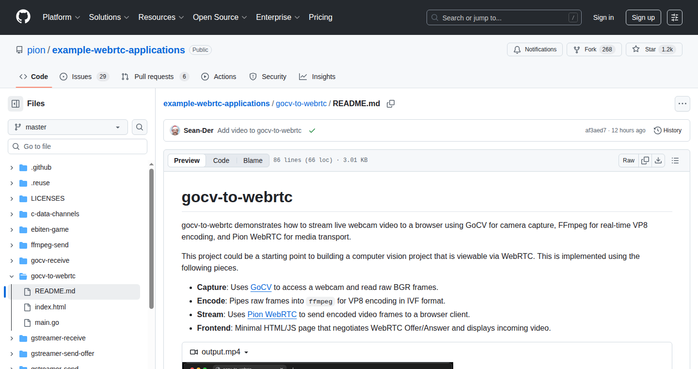Click the green commit status checkmark
The height and width of the screenshot is (369, 698).
[x=312, y=130]
